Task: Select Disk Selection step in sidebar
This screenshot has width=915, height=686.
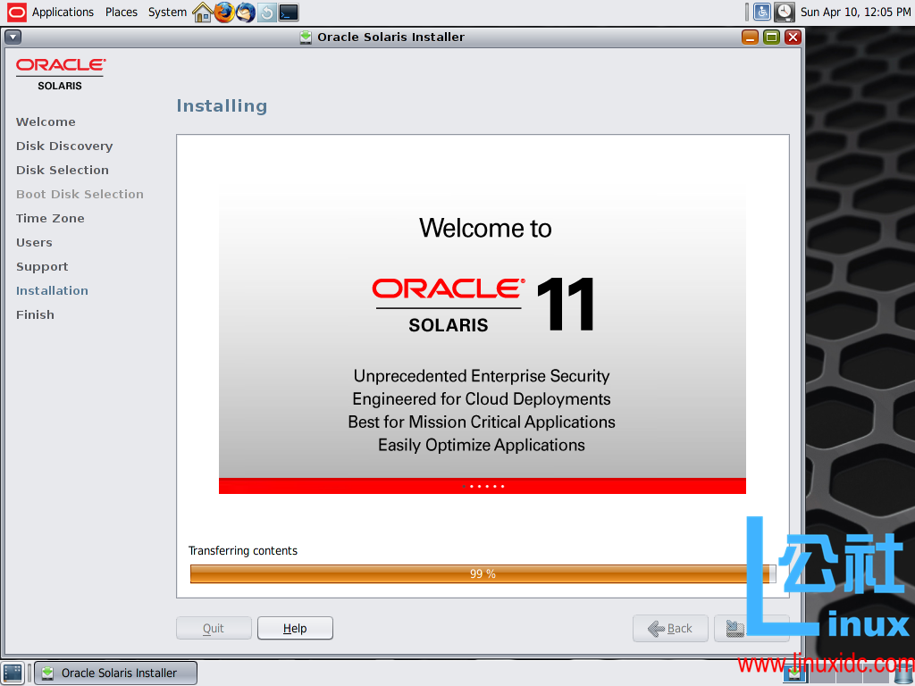Action: click(63, 171)
